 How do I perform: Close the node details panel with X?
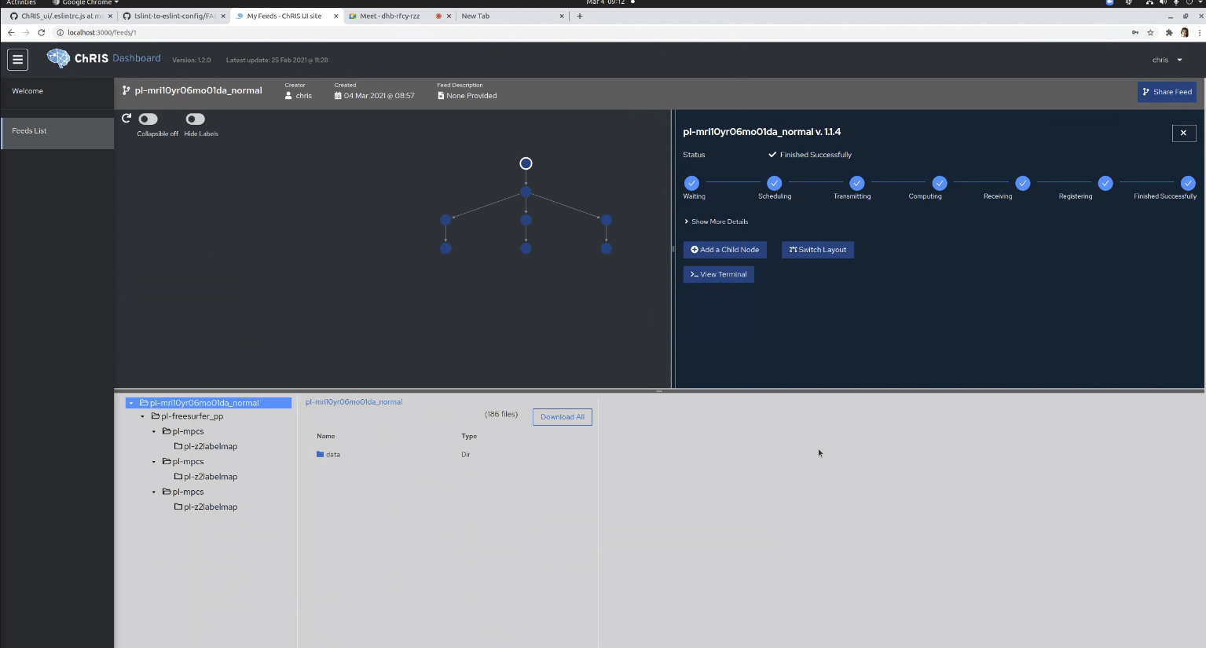click(x=1183, y=133)
